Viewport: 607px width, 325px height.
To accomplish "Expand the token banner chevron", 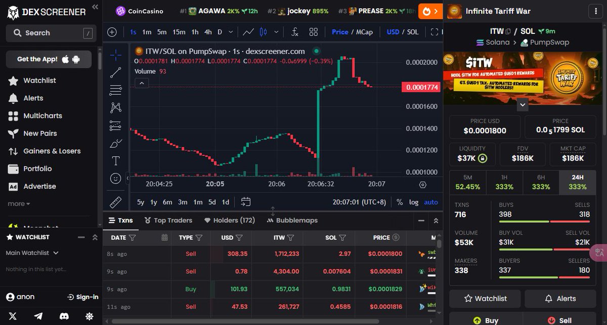I will (523, 104).
